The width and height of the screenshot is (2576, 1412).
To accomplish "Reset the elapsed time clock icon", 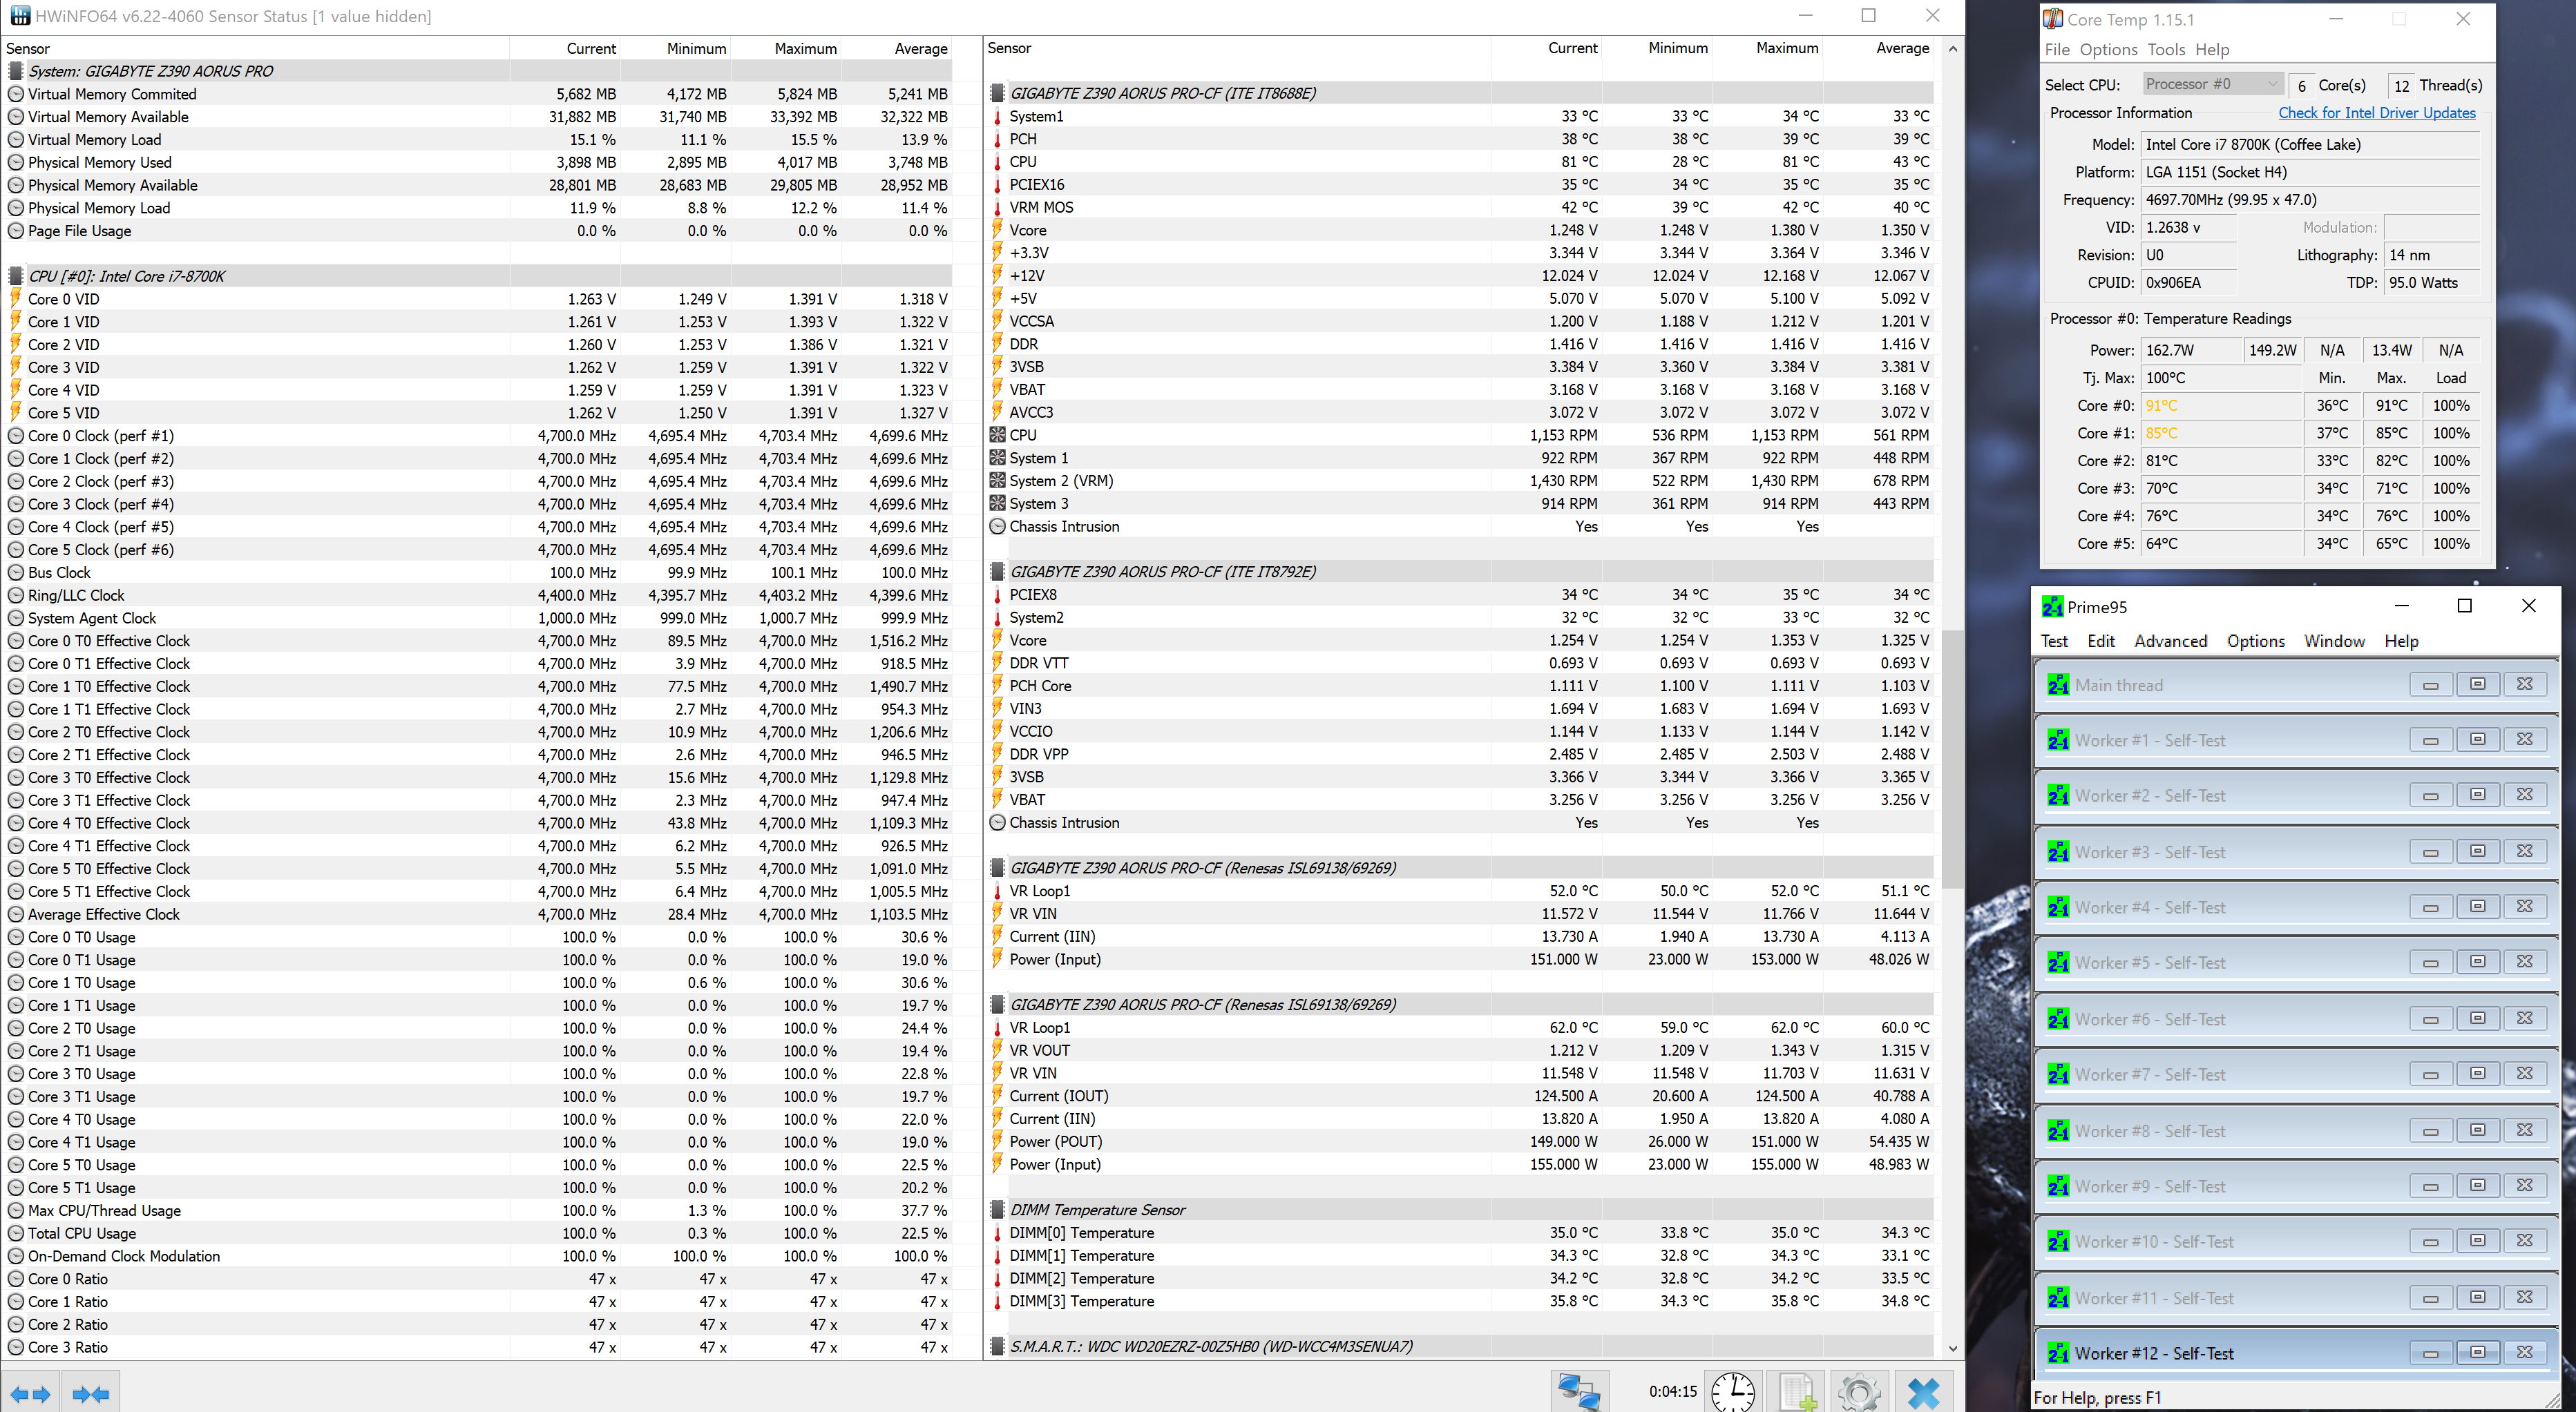I will [x=1732, y=1391].
